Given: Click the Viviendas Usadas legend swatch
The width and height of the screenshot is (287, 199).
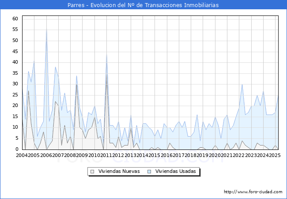Looking at the screenshot, I should (x=149, y=172).
